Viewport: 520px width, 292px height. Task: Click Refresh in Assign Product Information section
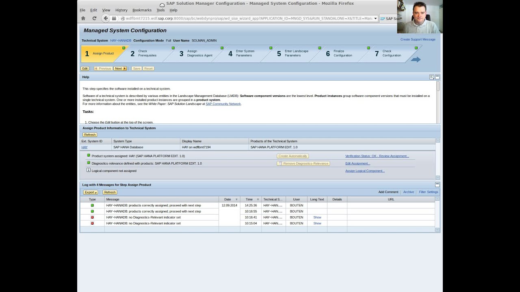click(90, 135)
